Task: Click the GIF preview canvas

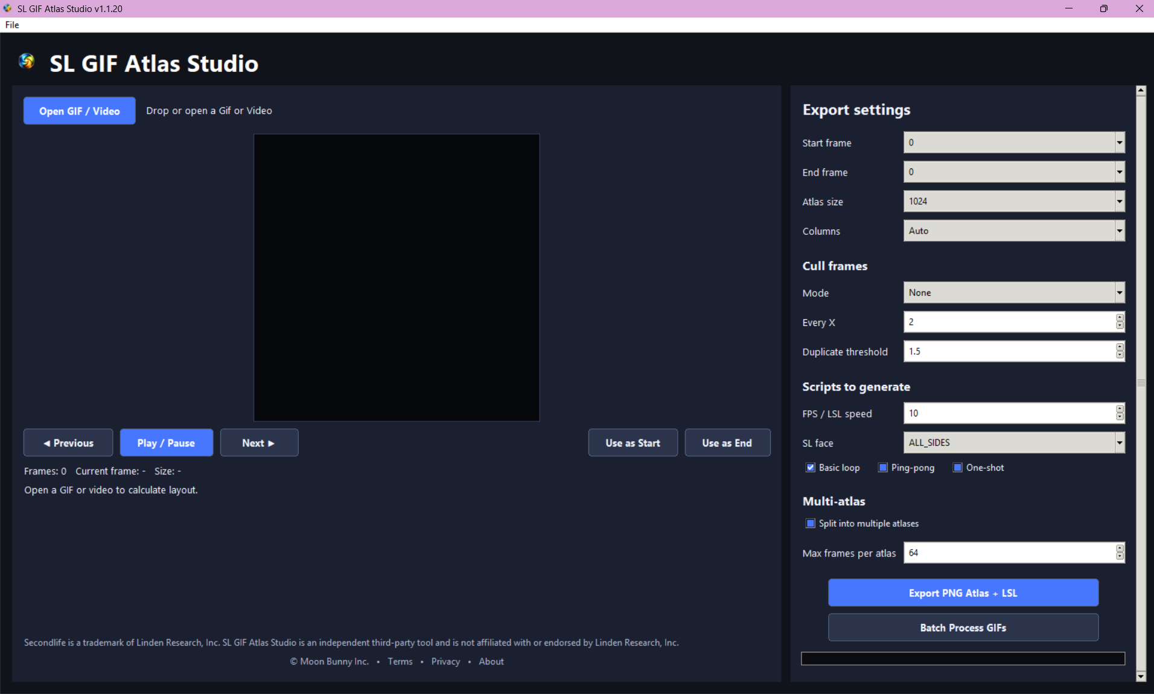Action: (x=397, y=278)
